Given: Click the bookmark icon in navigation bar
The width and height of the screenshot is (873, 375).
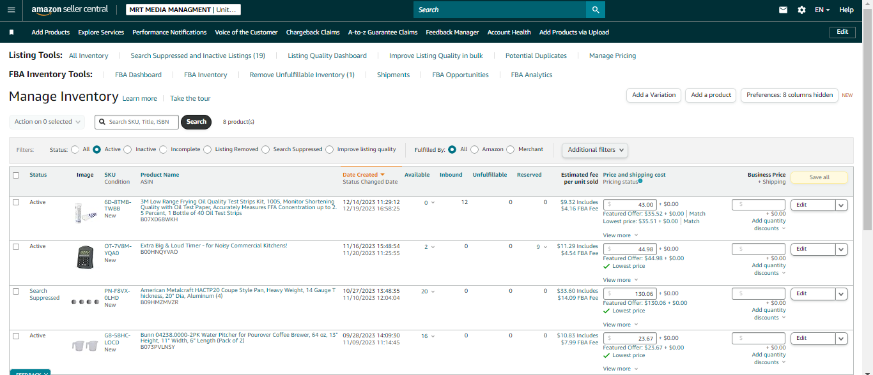Looking at the screenshot, I should [12, 32].
